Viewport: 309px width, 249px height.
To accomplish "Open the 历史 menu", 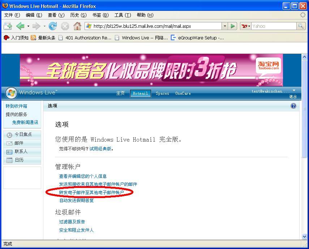I will (78, 15).
